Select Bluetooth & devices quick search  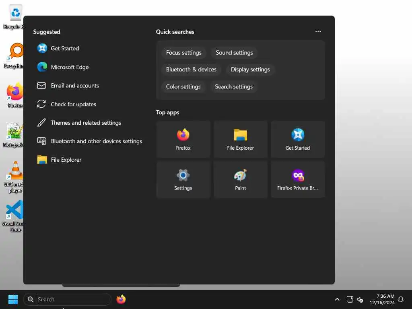click(191, 69)
